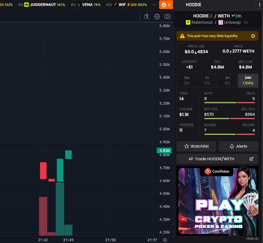Click Trade HOODIE/WETH button

[x=211, y=159]
